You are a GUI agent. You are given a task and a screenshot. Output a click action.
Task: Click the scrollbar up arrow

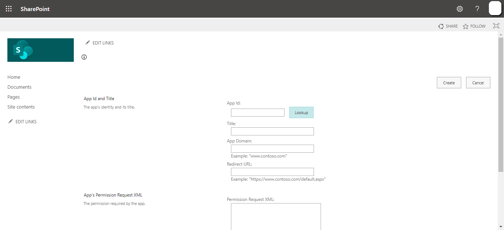[x=501, y=34]
